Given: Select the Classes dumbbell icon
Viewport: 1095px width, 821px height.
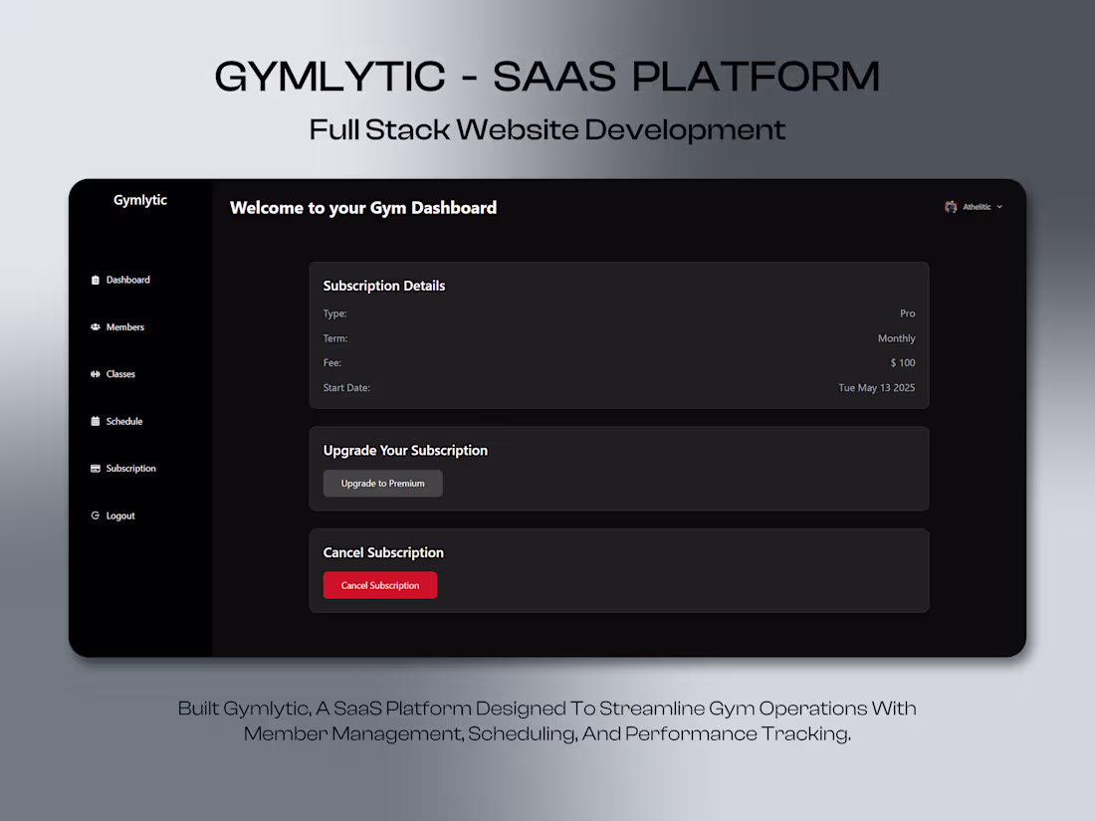Looking at the screenshot, I should point(94,373).
